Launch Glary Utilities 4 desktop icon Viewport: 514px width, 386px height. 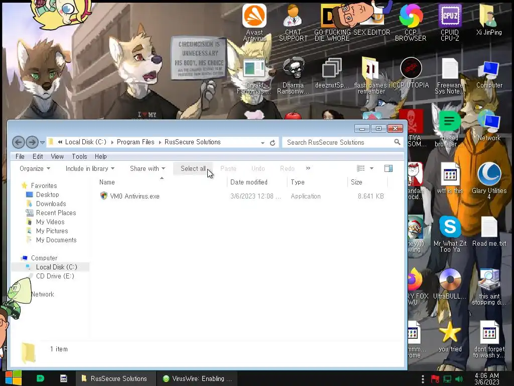pyautogui.click(x=489, y=180)
